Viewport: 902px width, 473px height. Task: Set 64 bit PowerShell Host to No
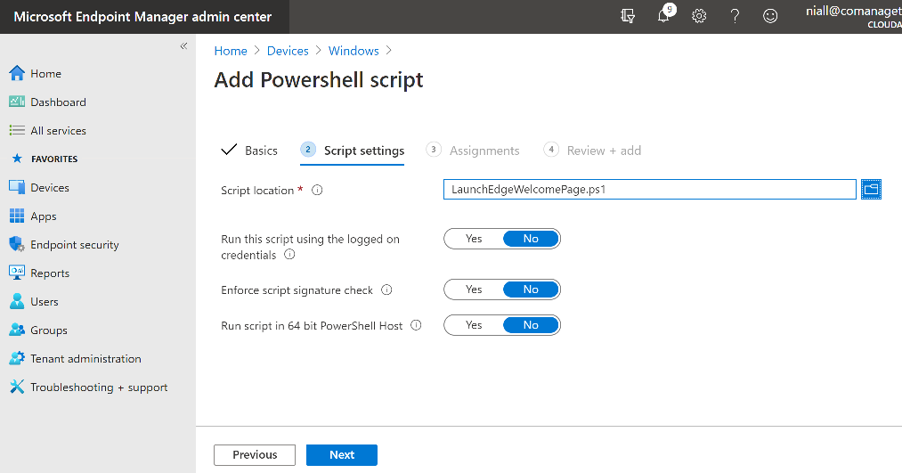(531, 325)
